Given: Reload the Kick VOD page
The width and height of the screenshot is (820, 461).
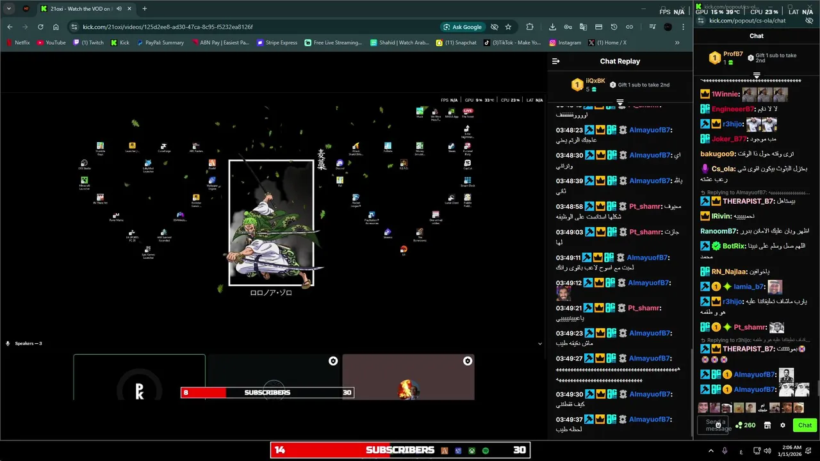Looking at the screenshot, I should 40,27.
